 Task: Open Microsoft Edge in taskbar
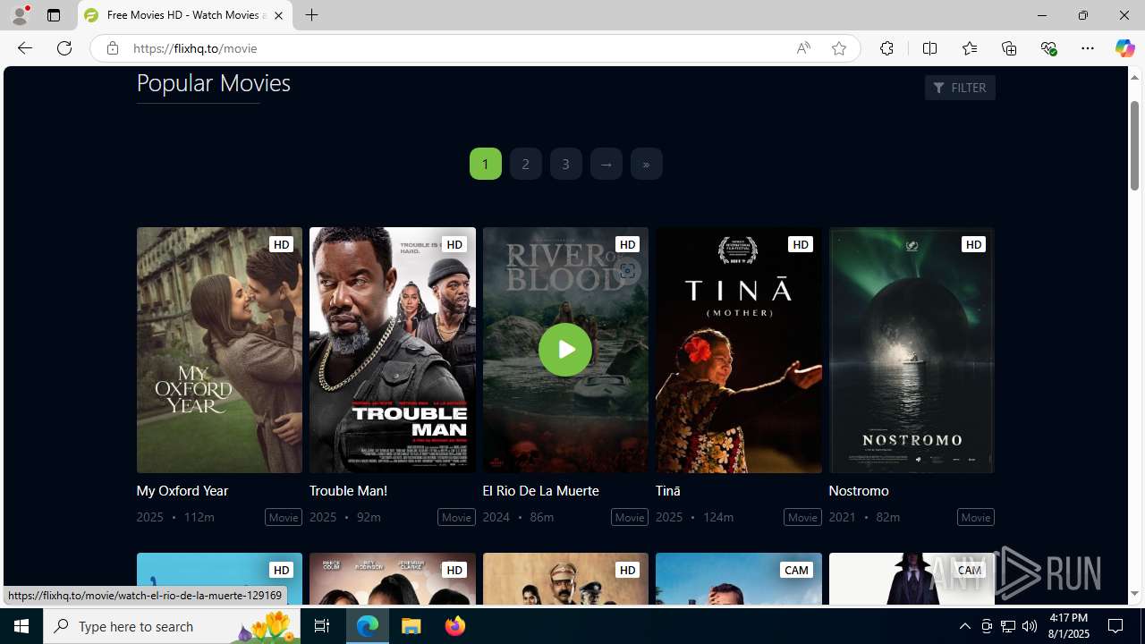point(368,626)
